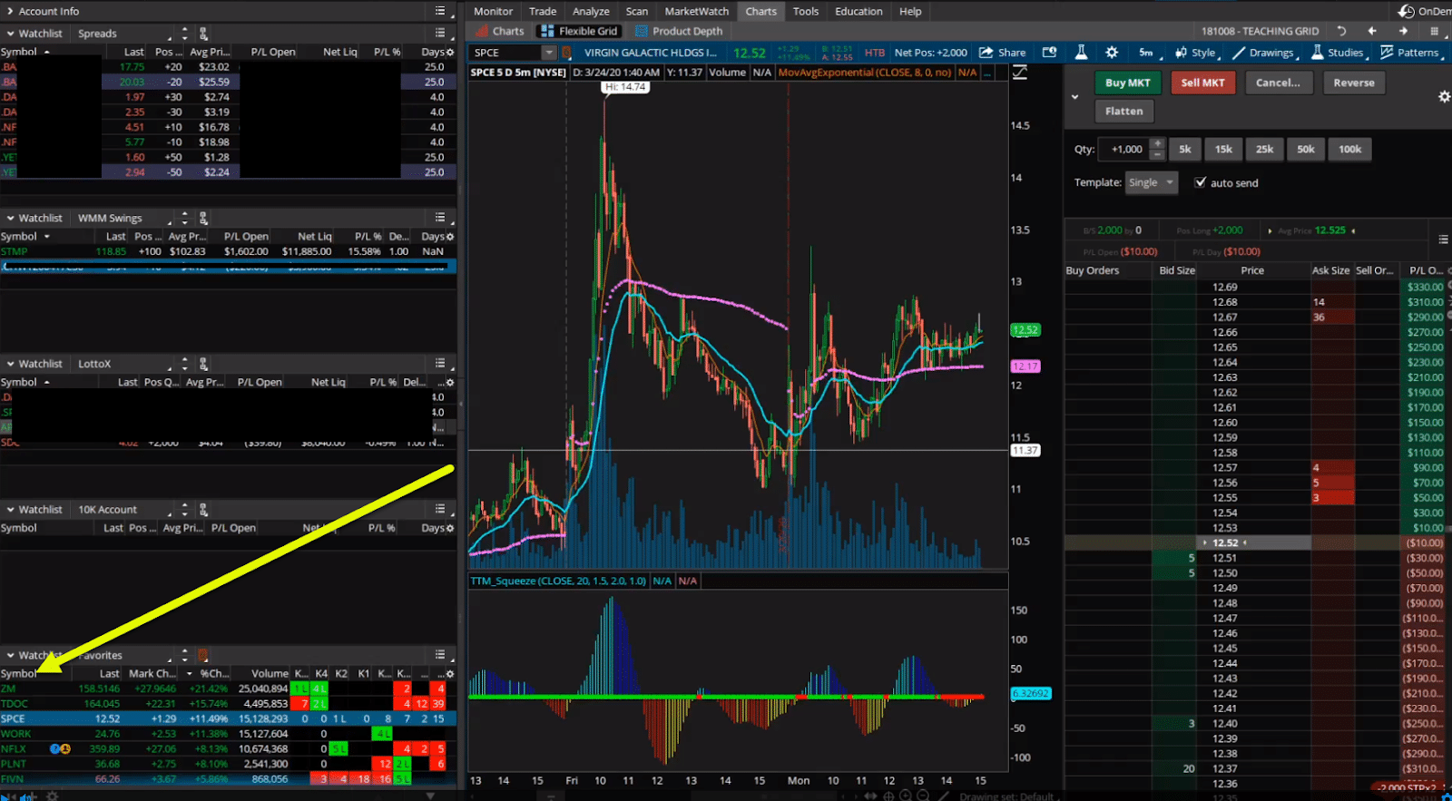Click the orange clipboard icon next to SPCE symbol
This screenshot has width=1452, height=801.
[565, 53]
